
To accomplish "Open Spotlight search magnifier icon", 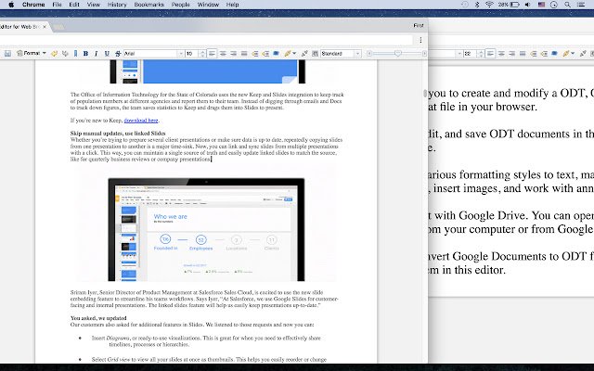I will pyautogui.click(x=567, y=5).
